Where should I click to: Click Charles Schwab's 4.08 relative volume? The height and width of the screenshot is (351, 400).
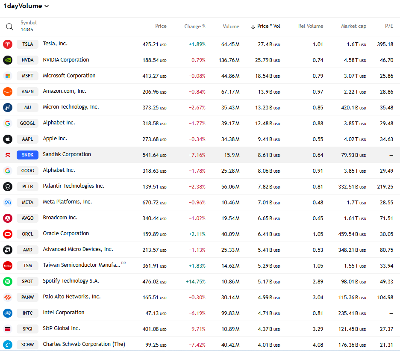[x=318, y=345]
